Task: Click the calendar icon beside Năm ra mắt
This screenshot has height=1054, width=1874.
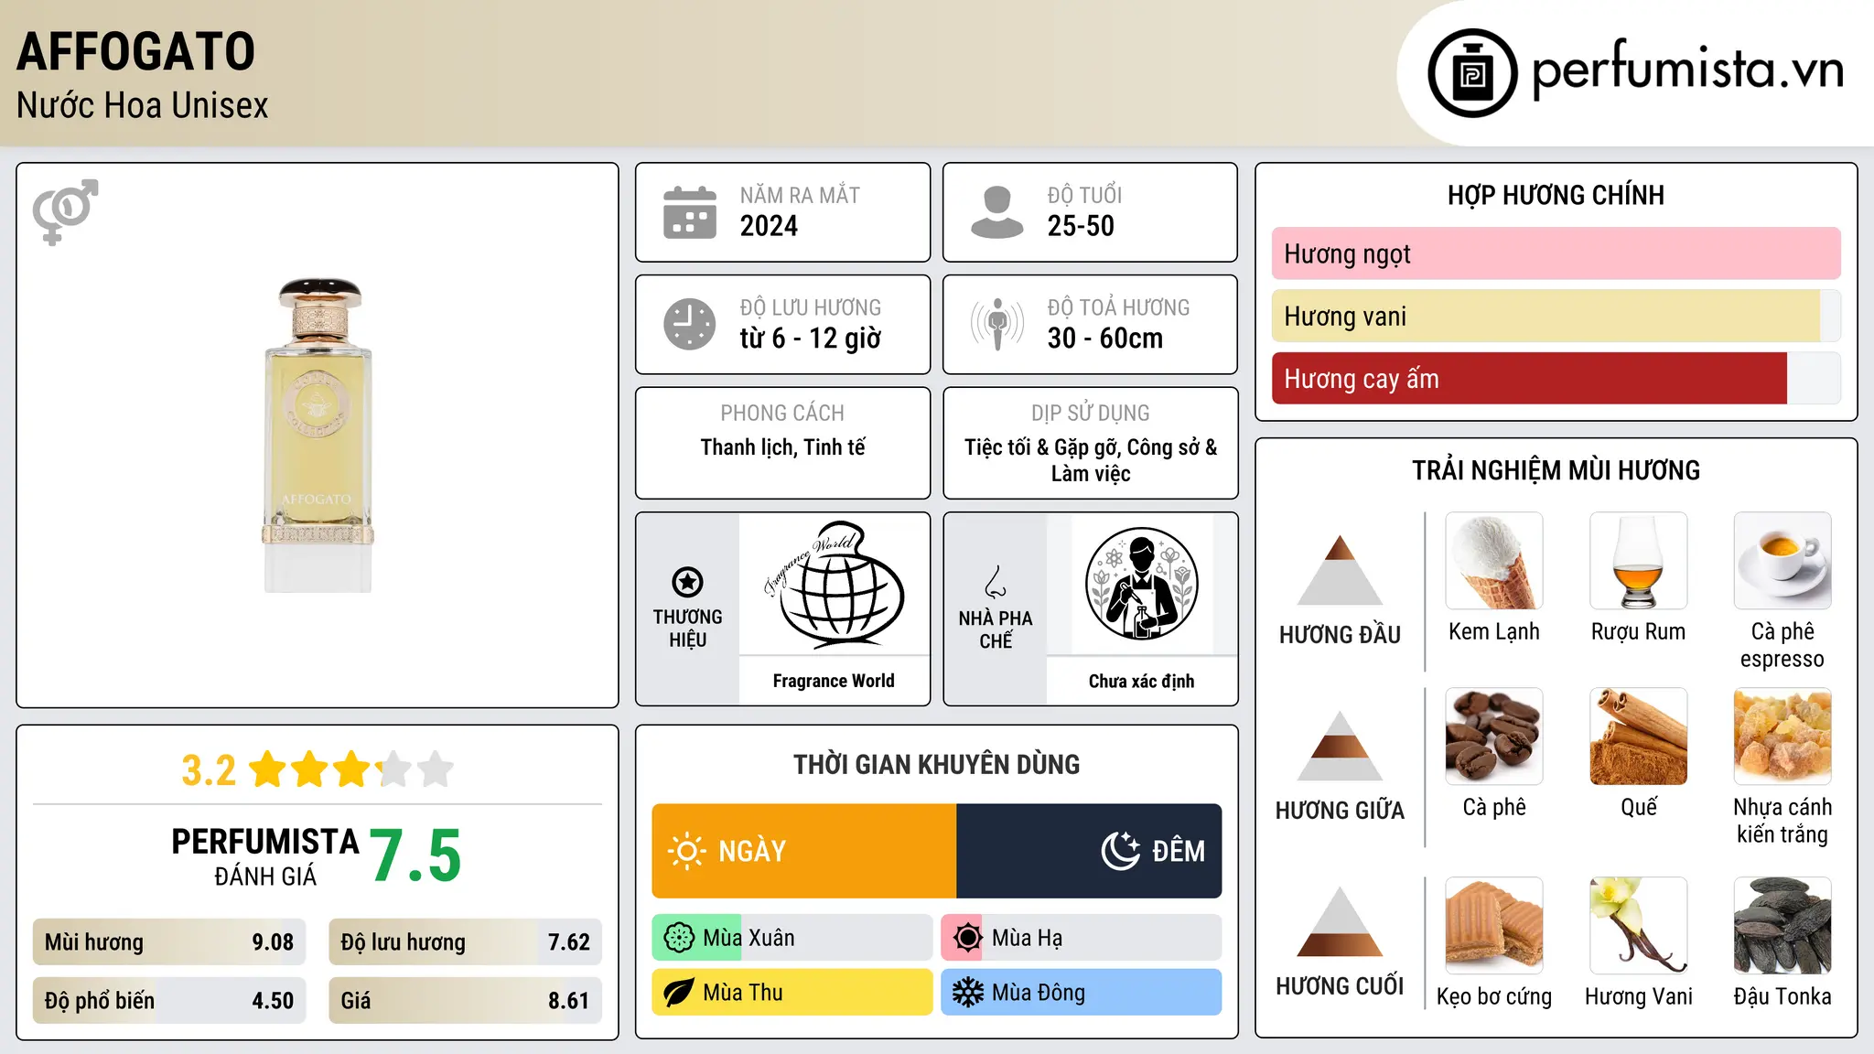Action: click(690, 212)
